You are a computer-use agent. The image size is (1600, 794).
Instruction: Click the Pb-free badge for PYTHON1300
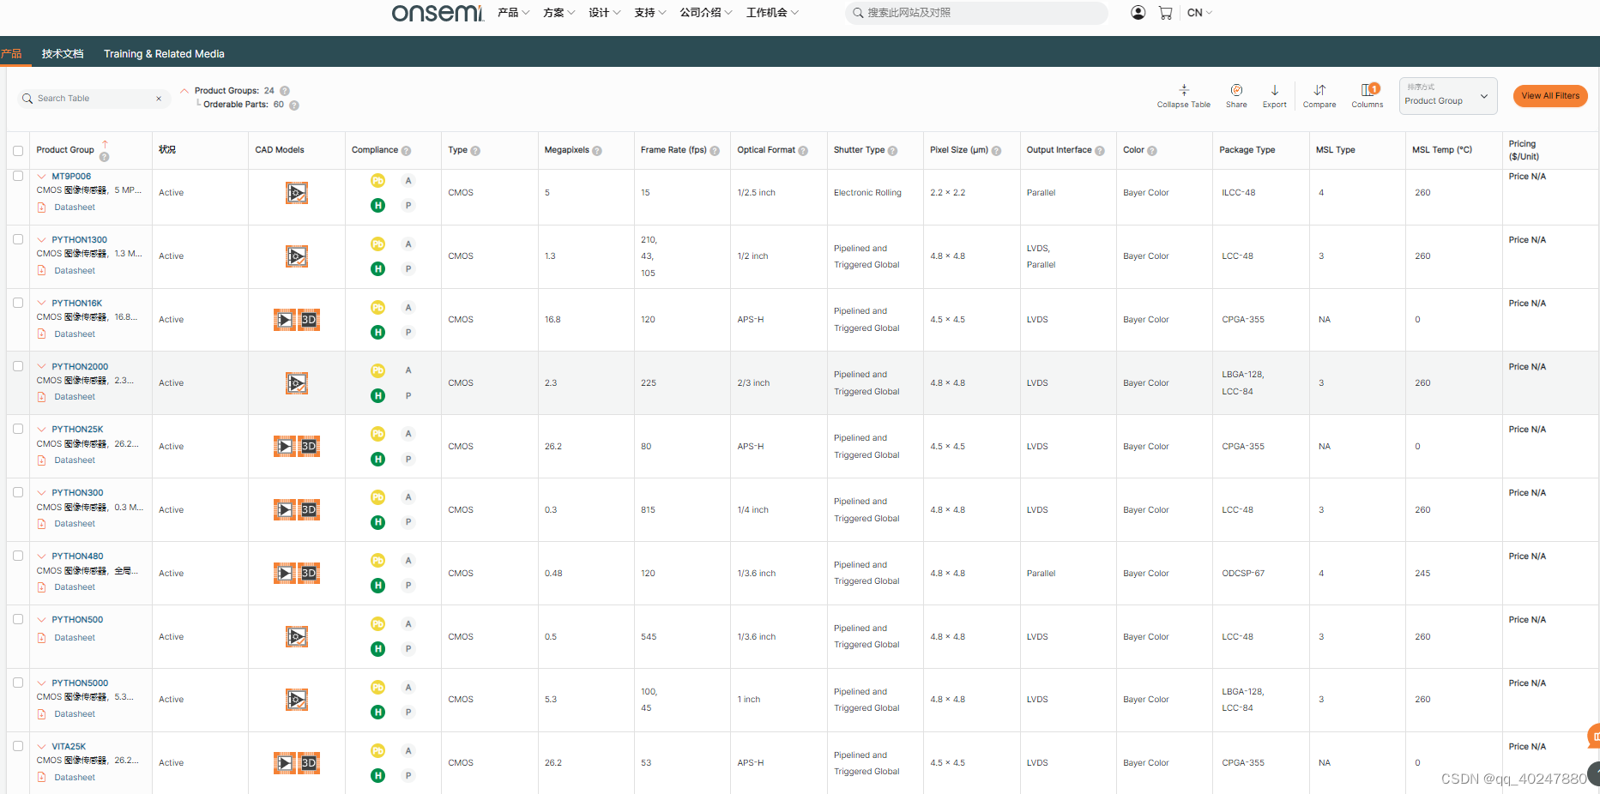coord(377,244)
